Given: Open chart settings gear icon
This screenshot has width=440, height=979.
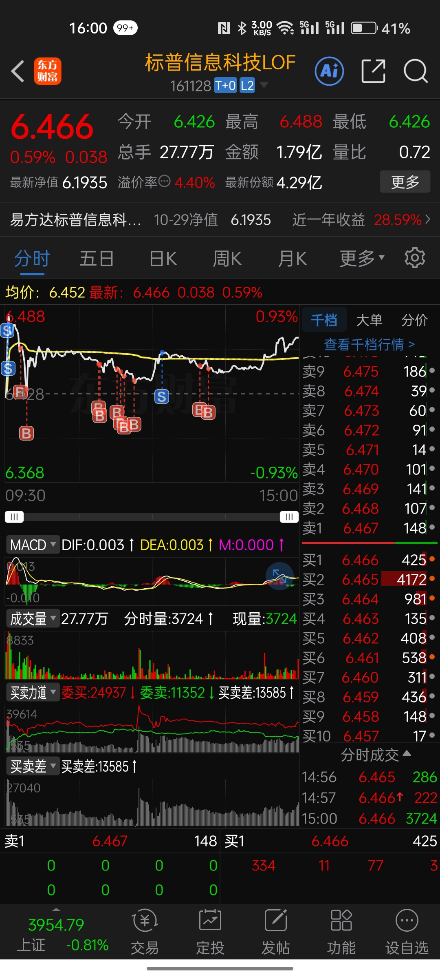Looking at the screenshot, I should pyautogui.click(x=415, y=258).
